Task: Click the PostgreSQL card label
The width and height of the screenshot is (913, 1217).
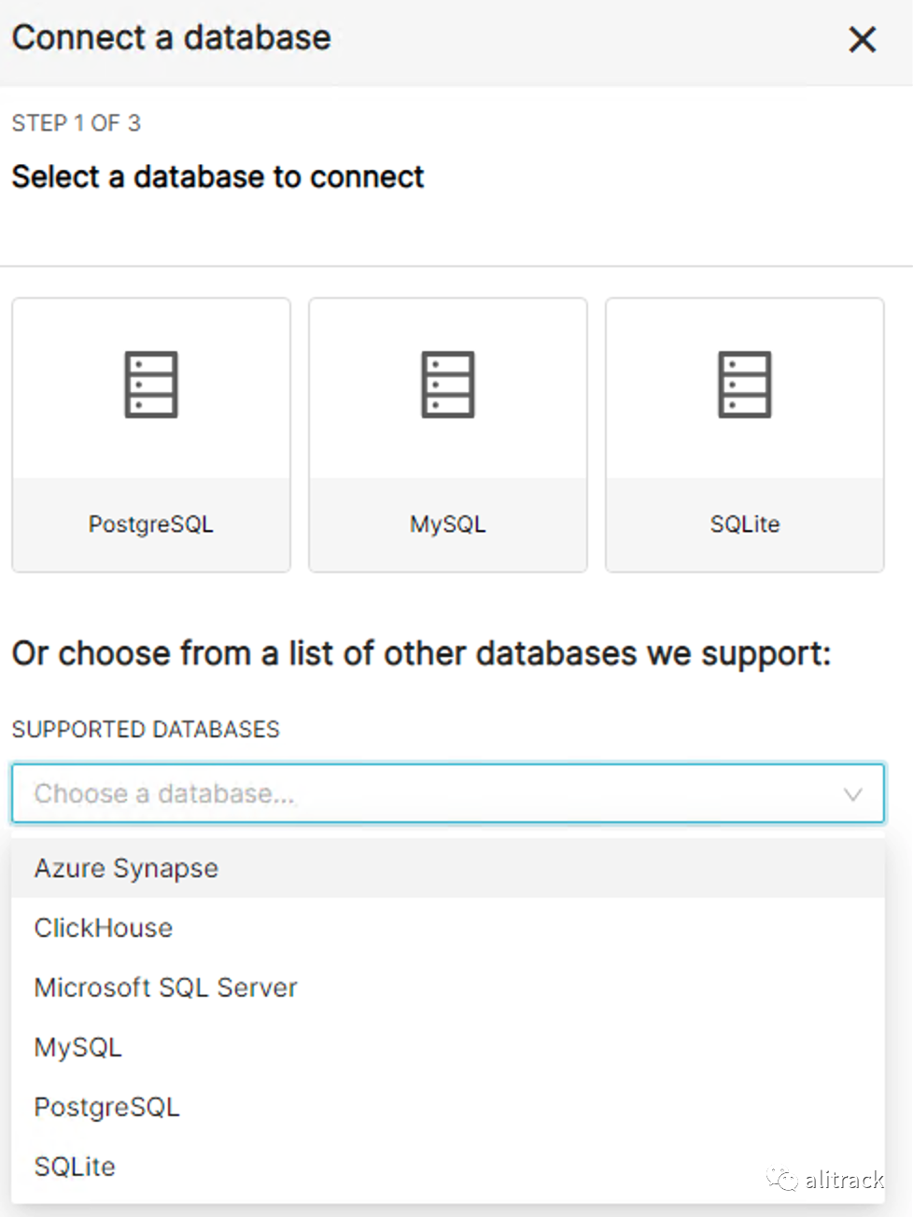Action: click(151, 525)
